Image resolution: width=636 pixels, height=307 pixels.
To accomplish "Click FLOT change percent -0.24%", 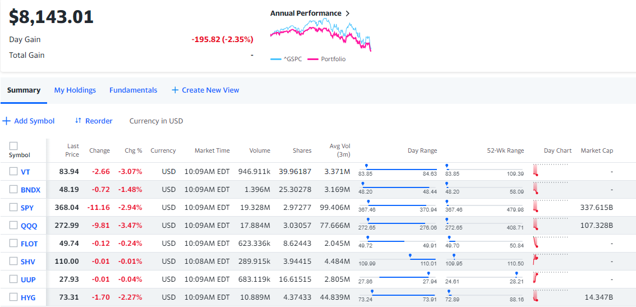I will click(x=130, y=243).
